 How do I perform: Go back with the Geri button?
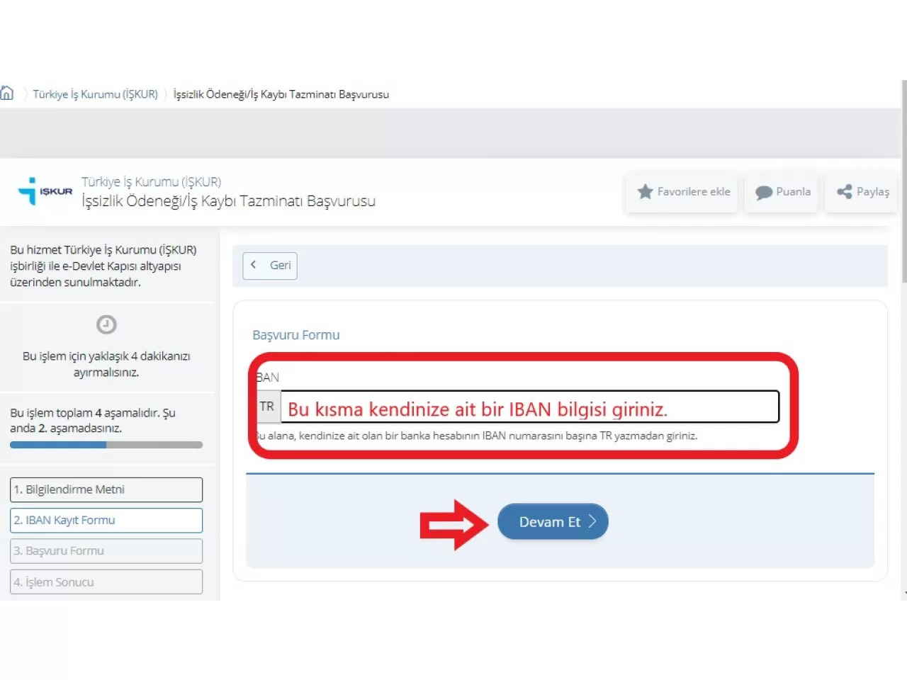tap(270, 266)
